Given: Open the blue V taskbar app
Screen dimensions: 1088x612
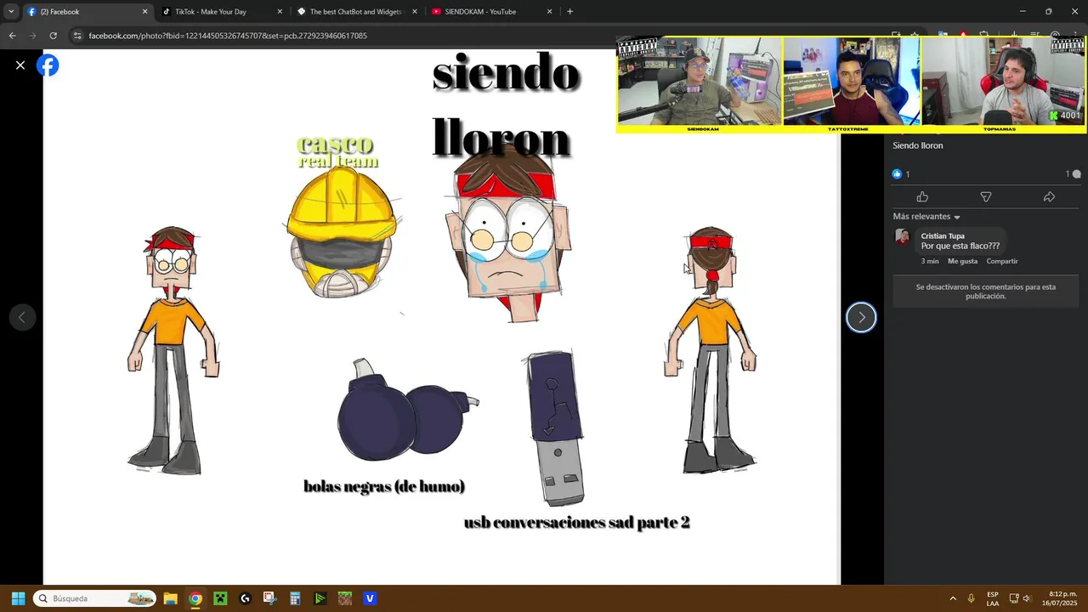Looking at the screenshot, I should coord(370,598).
